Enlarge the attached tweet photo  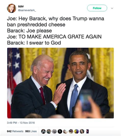60,83
